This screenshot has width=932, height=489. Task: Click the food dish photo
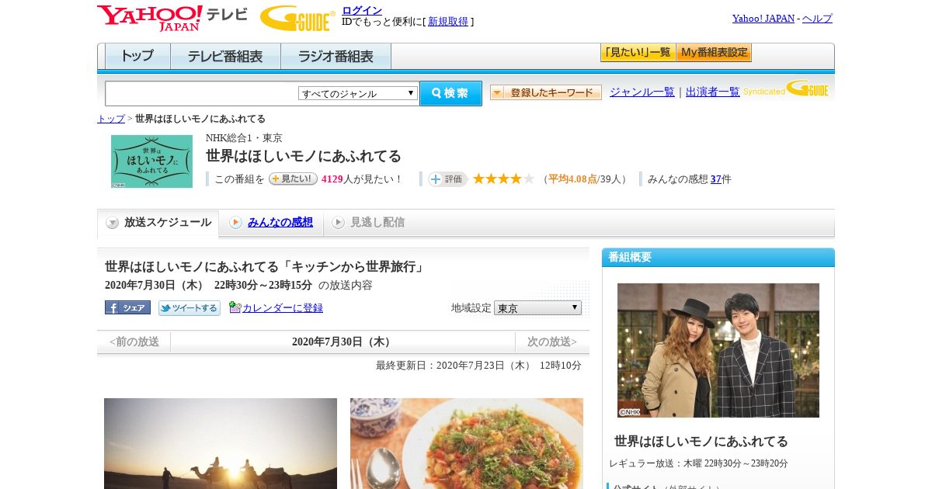point(467,443)
